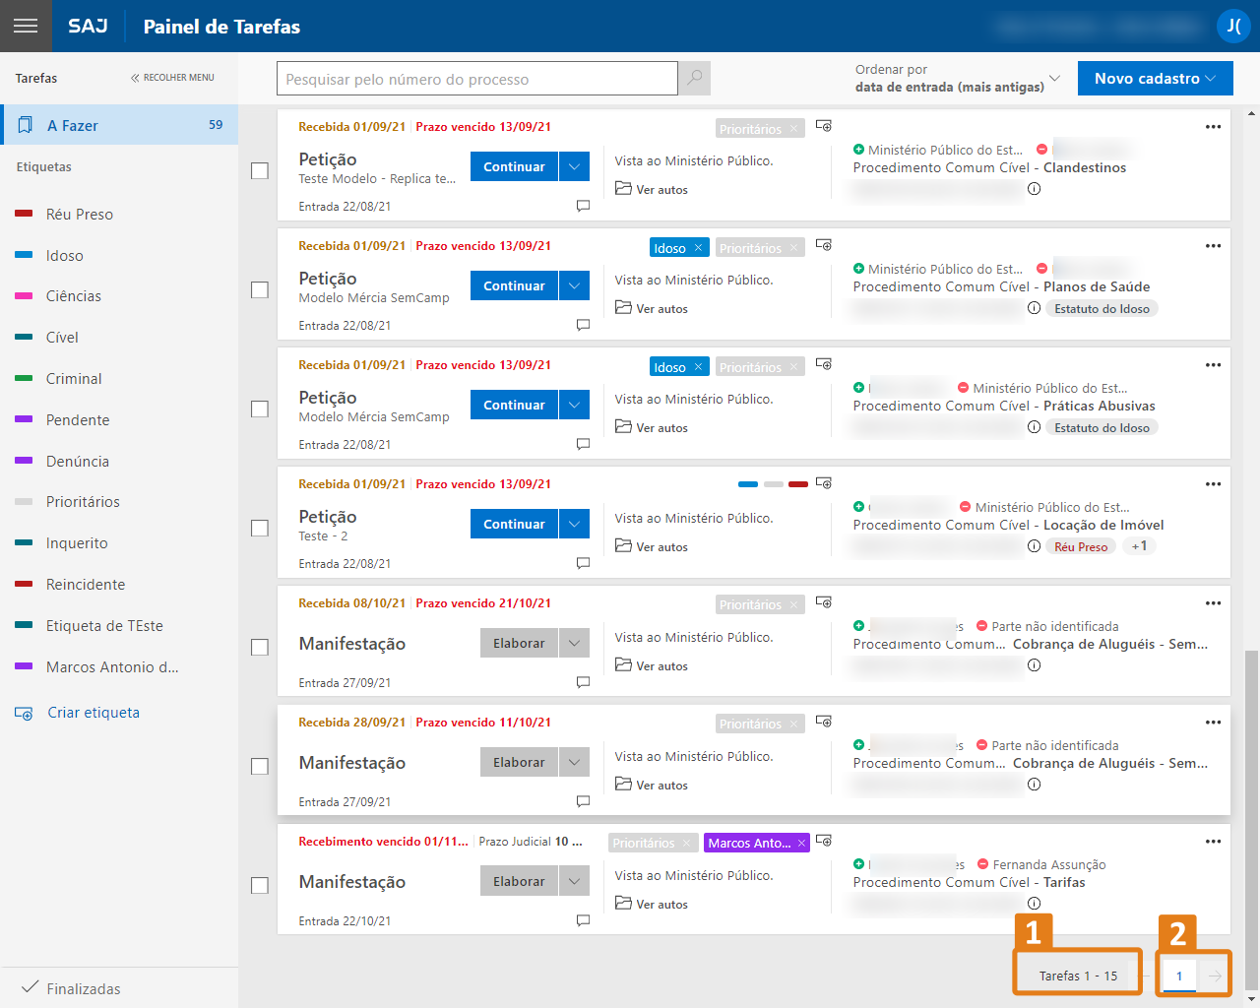Click info icon beside Réu Preso tag
The height and width of the screenshot is (1008, 1260).
coord(1034,546)
